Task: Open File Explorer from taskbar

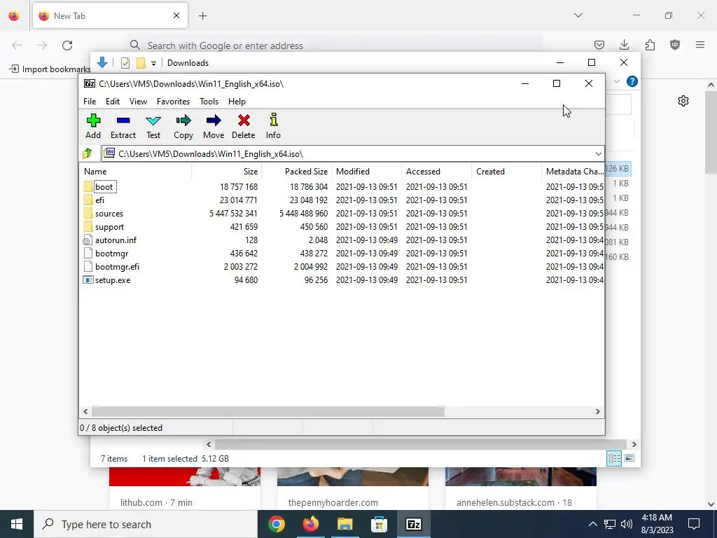Action: (344, 524)
